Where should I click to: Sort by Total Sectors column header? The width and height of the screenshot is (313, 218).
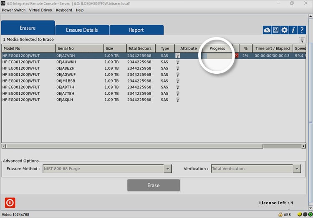[141, 48]
